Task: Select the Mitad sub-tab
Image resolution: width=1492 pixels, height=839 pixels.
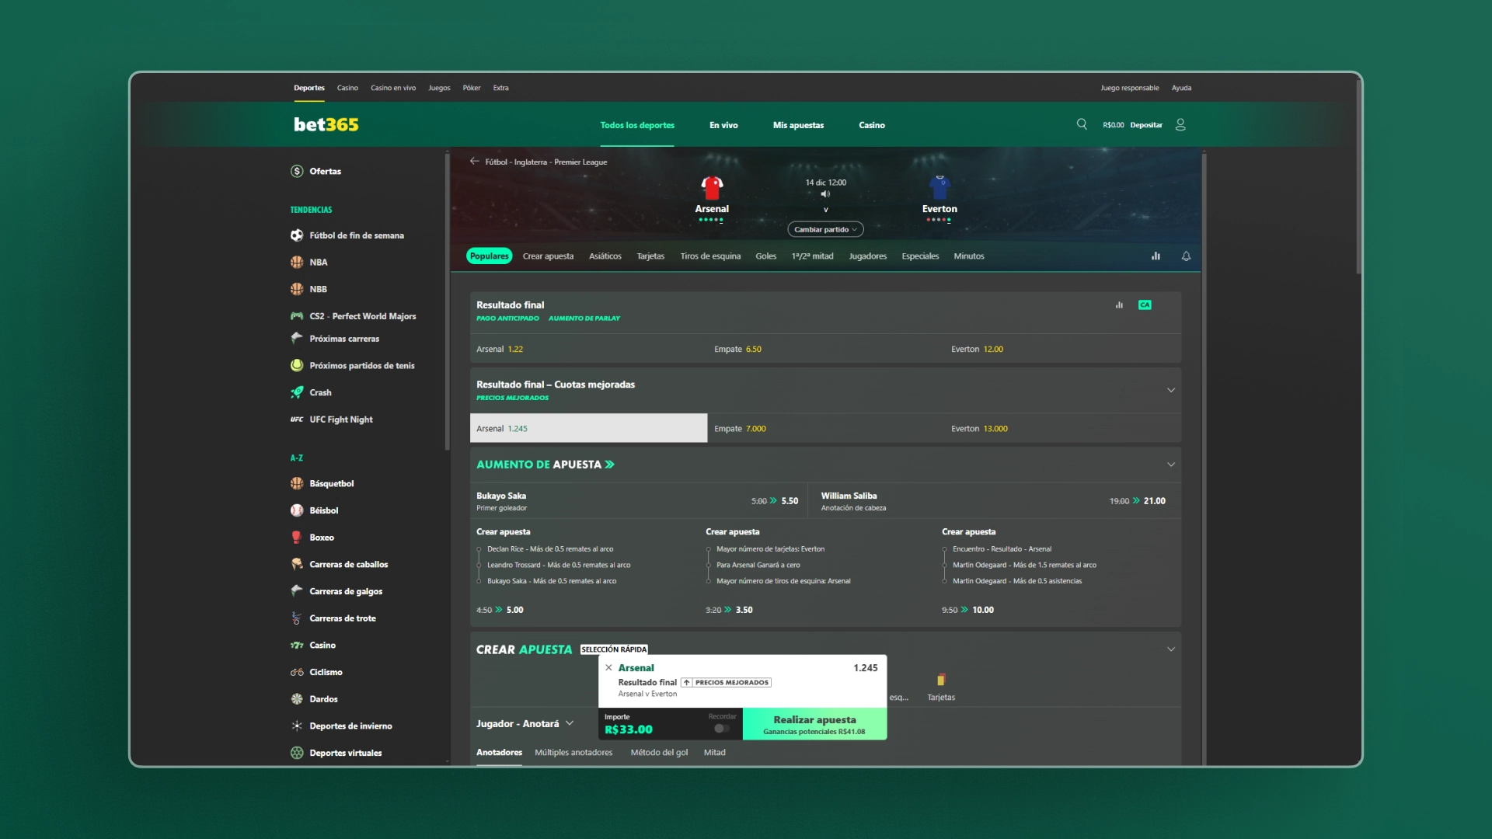Action: point(714,753)
